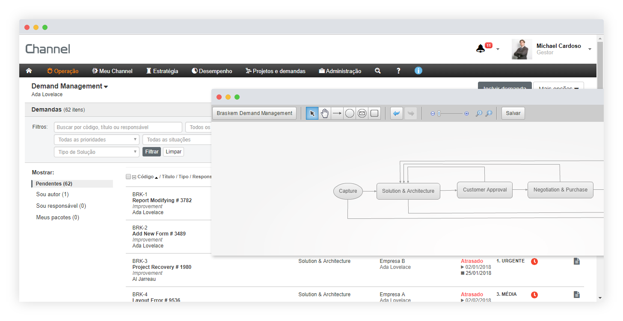Open the Todas as prioridades dropdown
This screenshot has height=321, width=623.
(97, 140)
